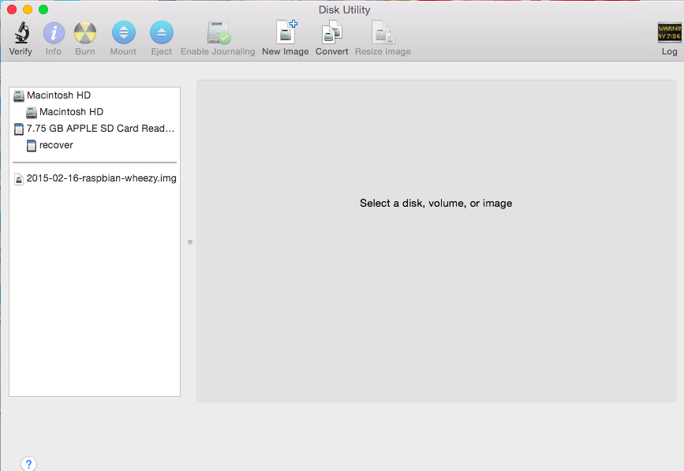684x471 pixels.
Task: Open the help question mark button
Action: [28, 464]
